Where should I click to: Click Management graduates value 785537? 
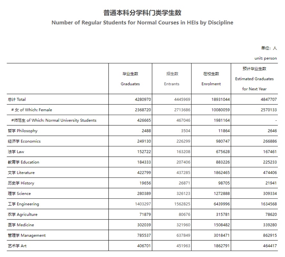144,235
